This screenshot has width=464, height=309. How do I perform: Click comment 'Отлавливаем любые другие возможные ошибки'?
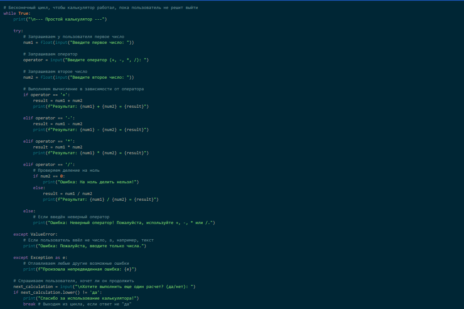coord(76,263)
